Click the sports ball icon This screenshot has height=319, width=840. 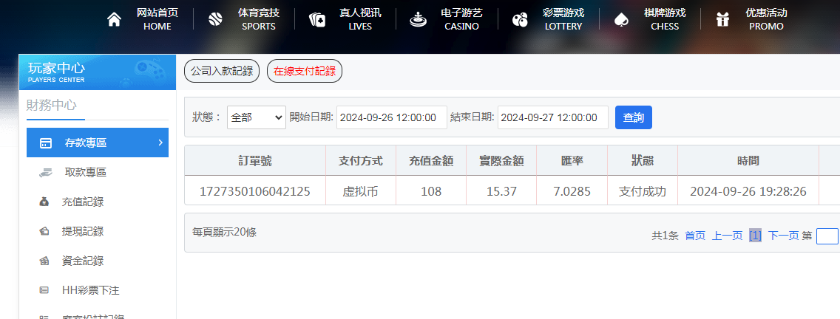[215, 19]
